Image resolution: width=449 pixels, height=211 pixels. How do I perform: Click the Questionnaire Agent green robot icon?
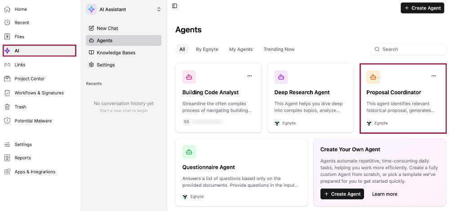tap(189, 152)
